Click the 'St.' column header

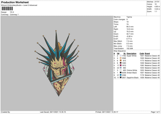point(125,54)
